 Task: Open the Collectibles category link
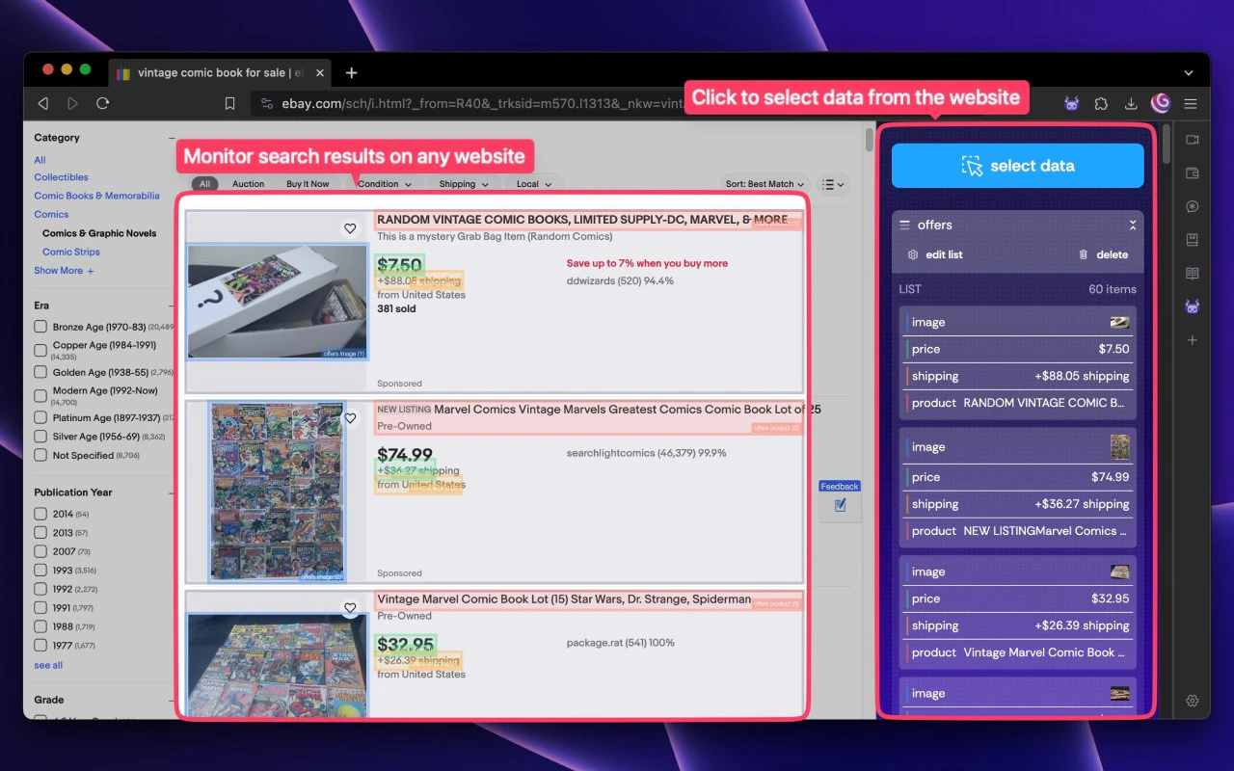click(x=61, y=177)
